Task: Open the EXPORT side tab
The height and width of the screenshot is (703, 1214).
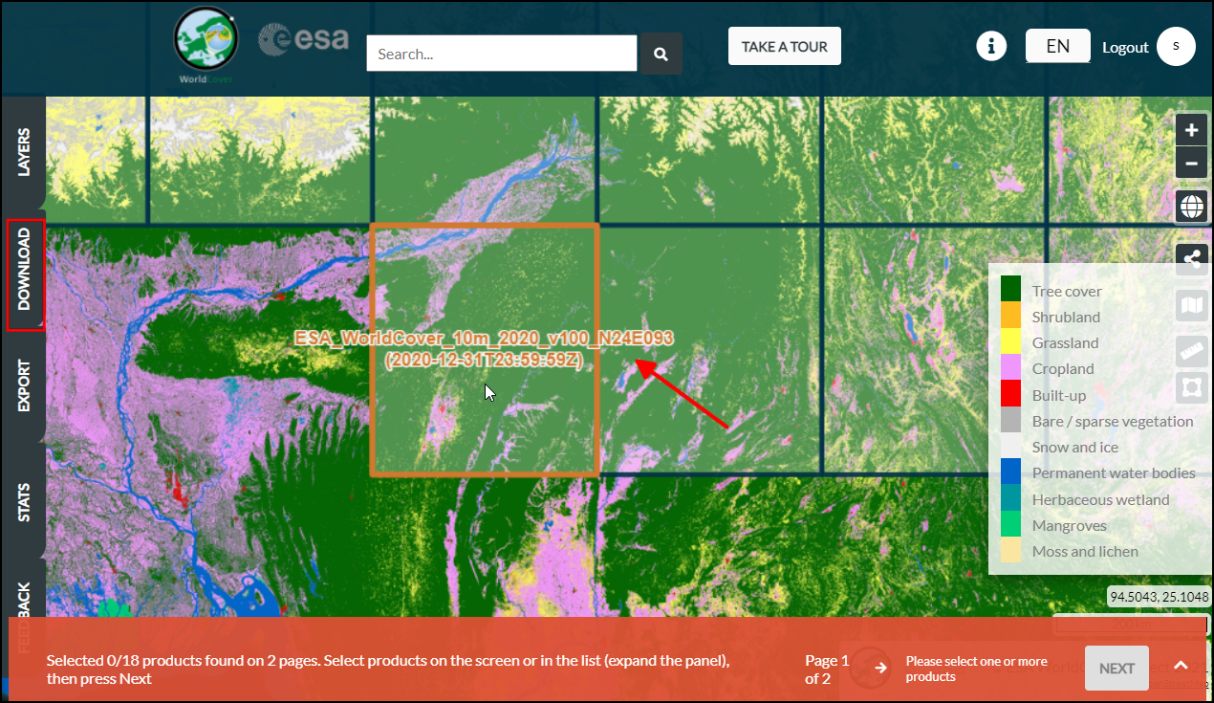Action: point(24,386)
